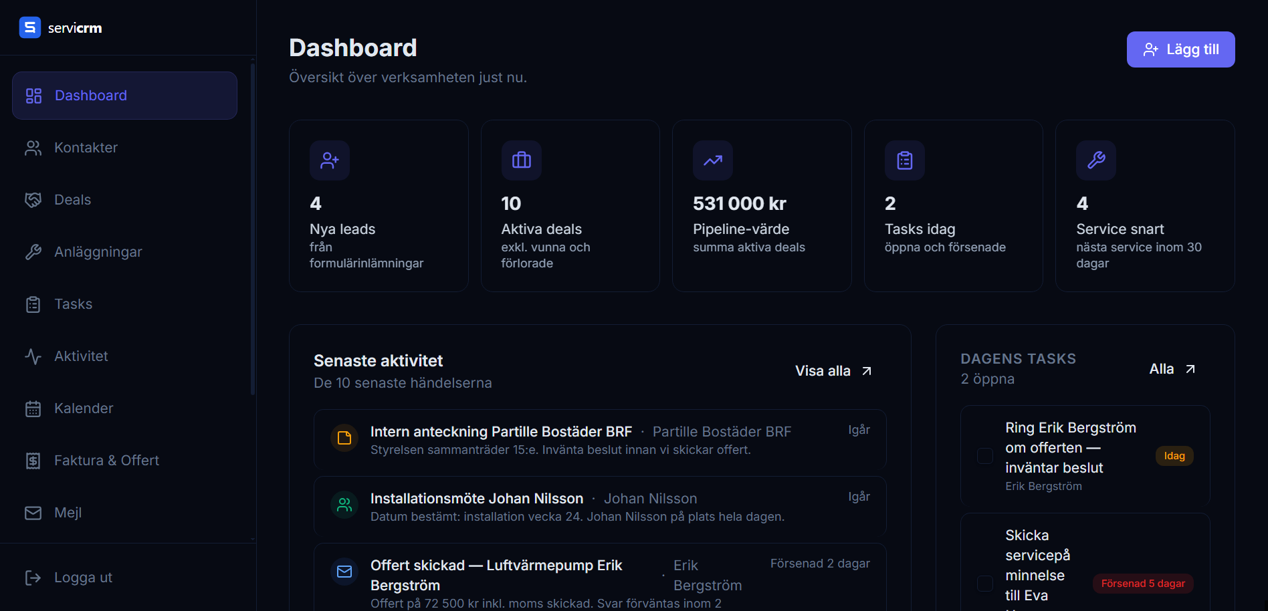Click the Deals handshake icon
Image resolution: width=1268 pixels, height=611 pixels.
(x=33, y=200)
